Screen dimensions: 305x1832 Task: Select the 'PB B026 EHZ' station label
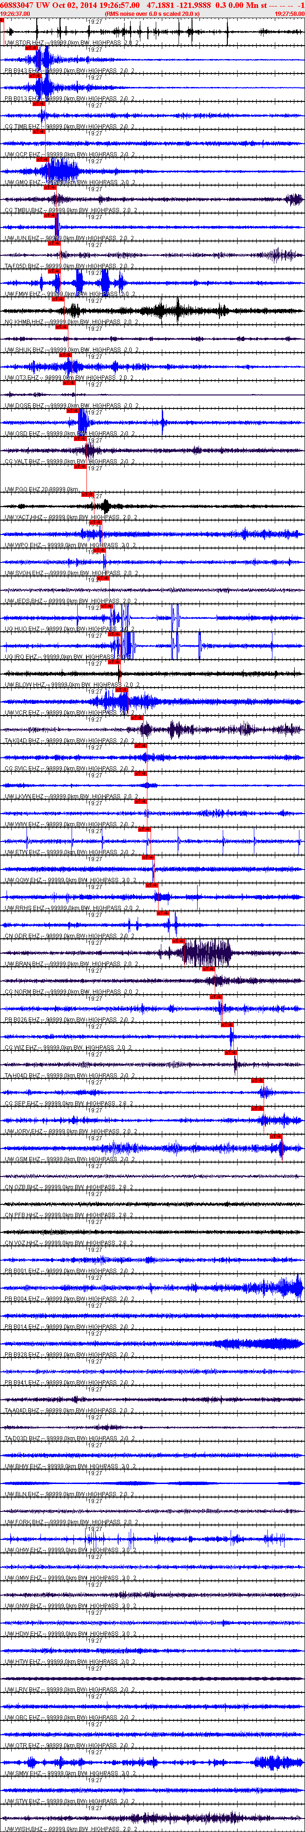(x=23, y=1020)
